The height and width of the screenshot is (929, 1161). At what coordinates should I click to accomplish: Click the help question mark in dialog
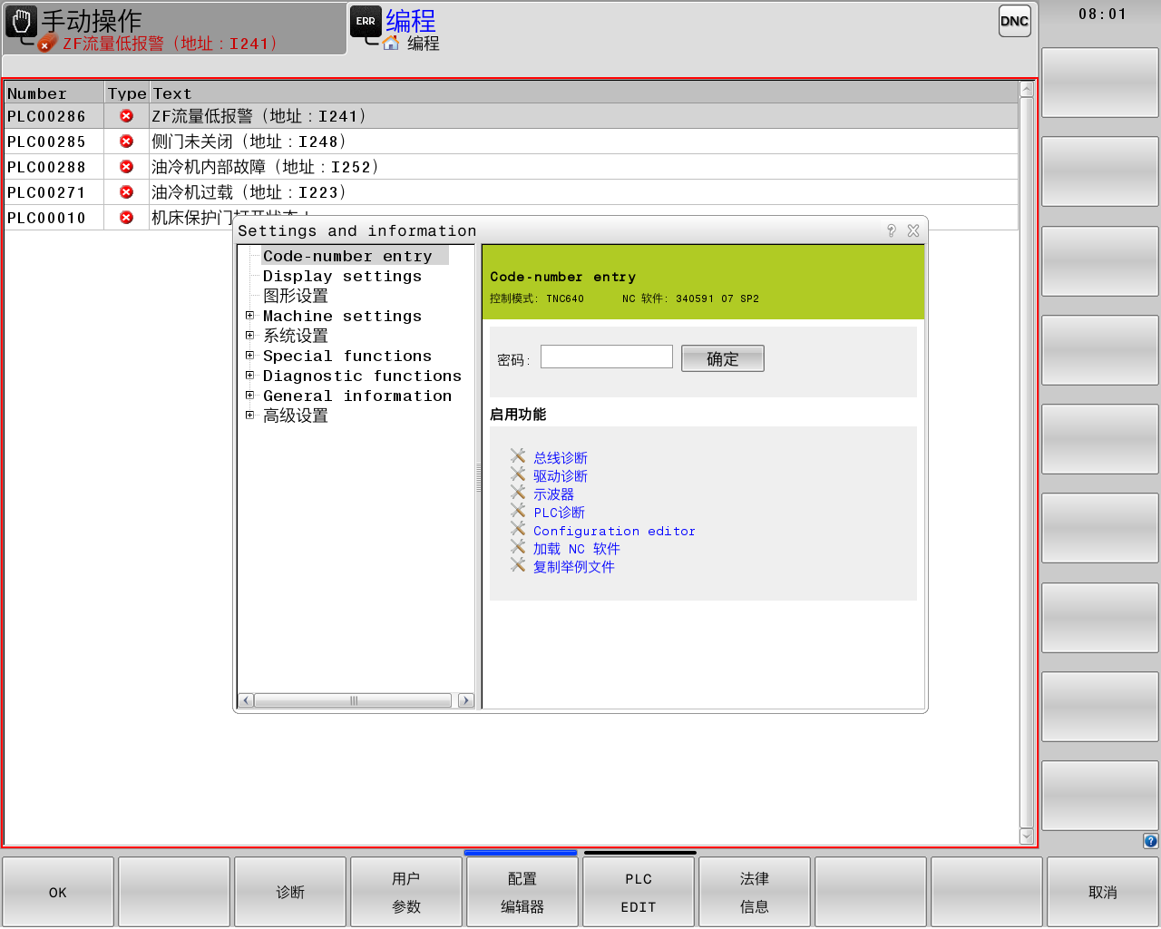(x=891, y=230)
